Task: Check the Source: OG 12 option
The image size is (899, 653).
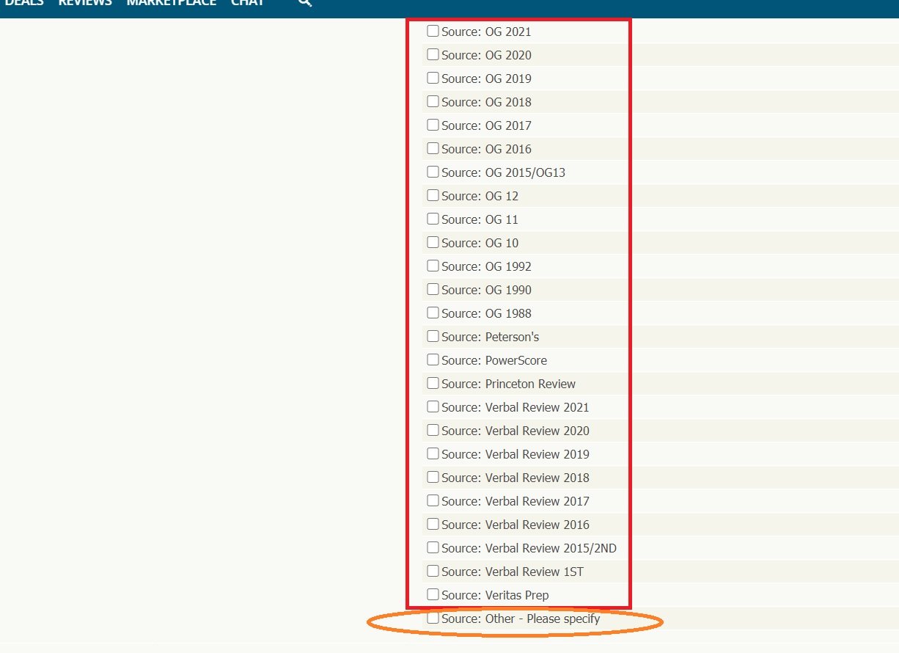Action: click(433, 195)
